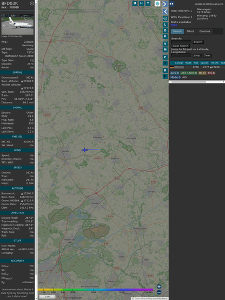Click the H map toolbar button
The height and width of the screenshot is (300, 225).
point(141,3)
